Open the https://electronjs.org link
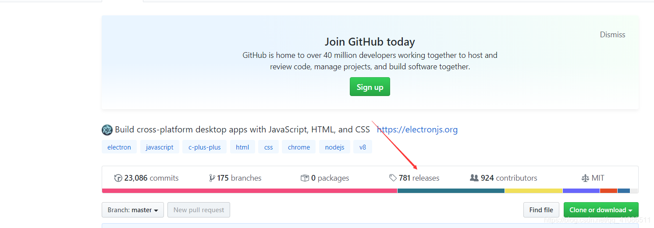Screen dimensions: 654x228 pyautogui.click(x=417, y=129)
